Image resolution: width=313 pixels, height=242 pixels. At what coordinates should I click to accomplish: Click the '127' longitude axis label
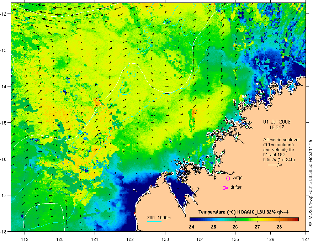(x=306, y=239)
